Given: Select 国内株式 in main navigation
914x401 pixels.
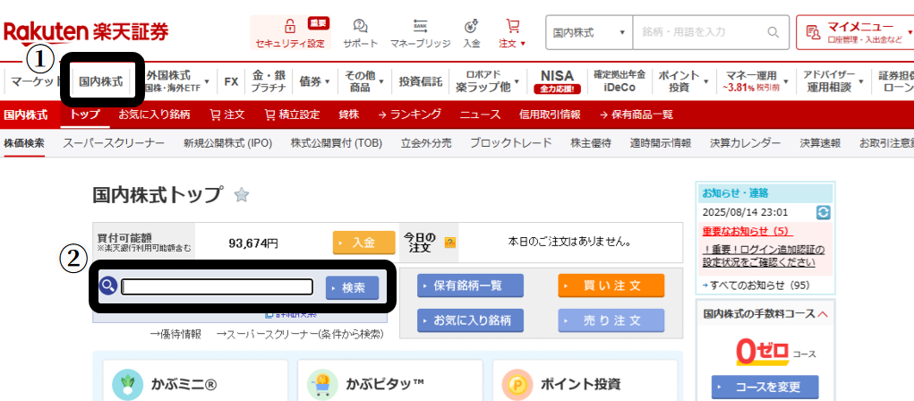Looking at the screenshot, I should (101, 81).
